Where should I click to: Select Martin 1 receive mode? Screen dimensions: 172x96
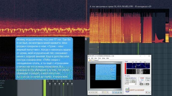pyautogui.click(x=128, y=80)
